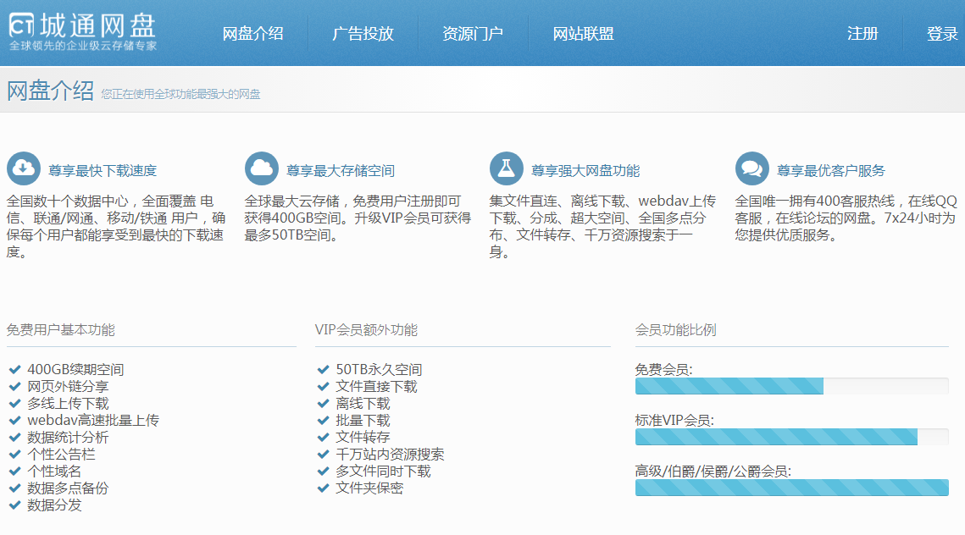Click the 高级/伯爵/侯爵/公爵会员 striped progress bar

tap(792, 488)
